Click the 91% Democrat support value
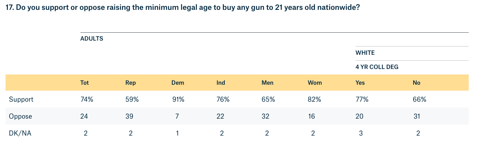Screen dimensions: 477x160 (x=178, y=100)
